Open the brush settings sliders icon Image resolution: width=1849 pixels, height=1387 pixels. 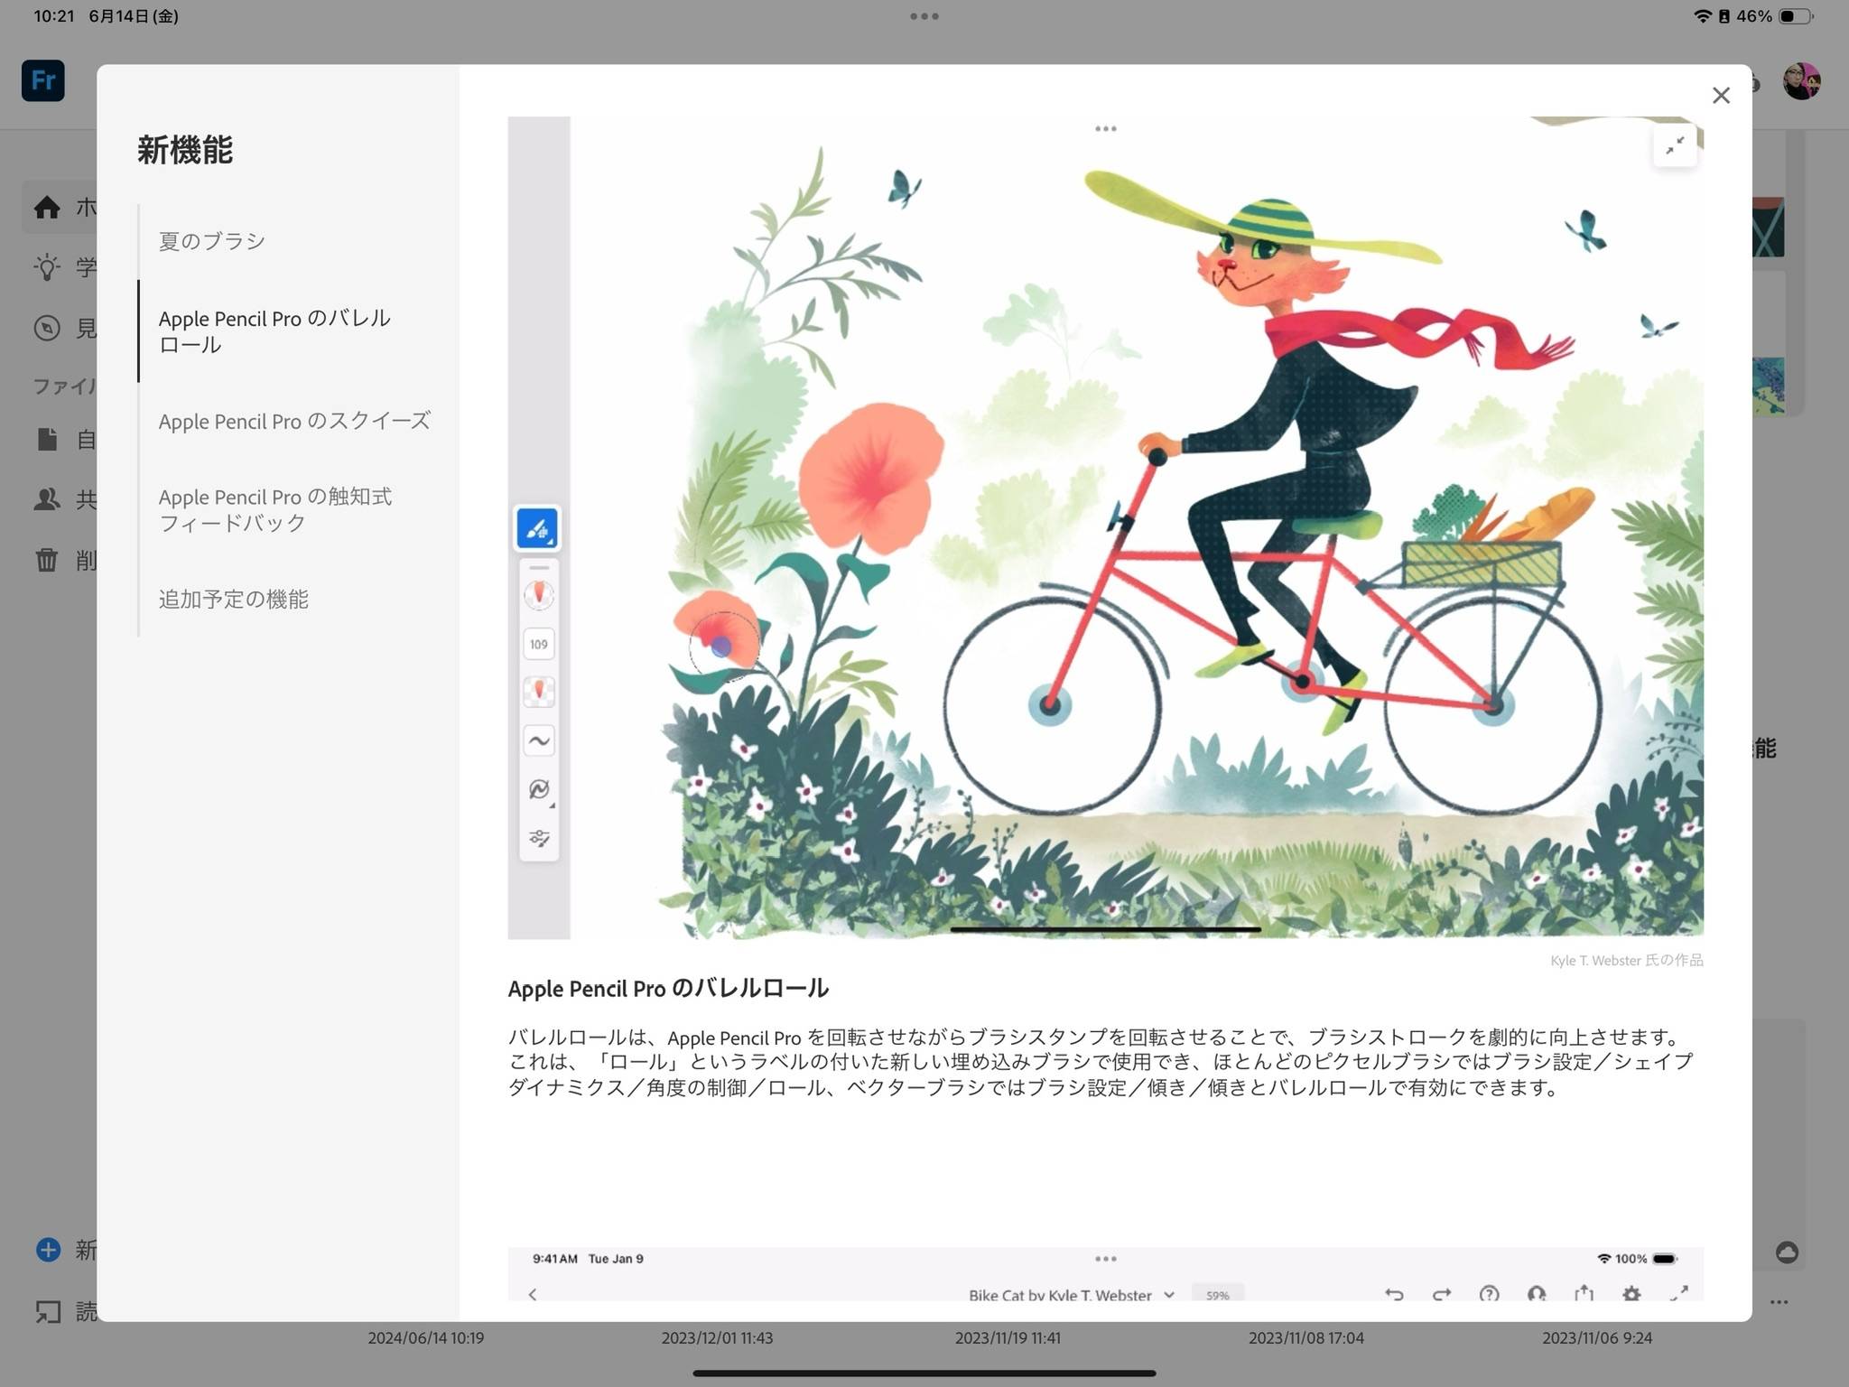point(539,838)
